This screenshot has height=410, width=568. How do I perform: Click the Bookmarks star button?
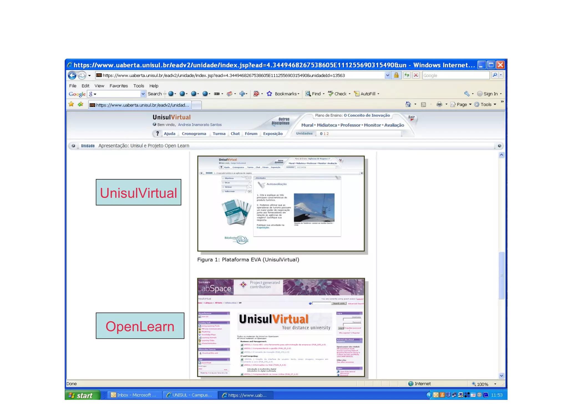click(269, 94)
